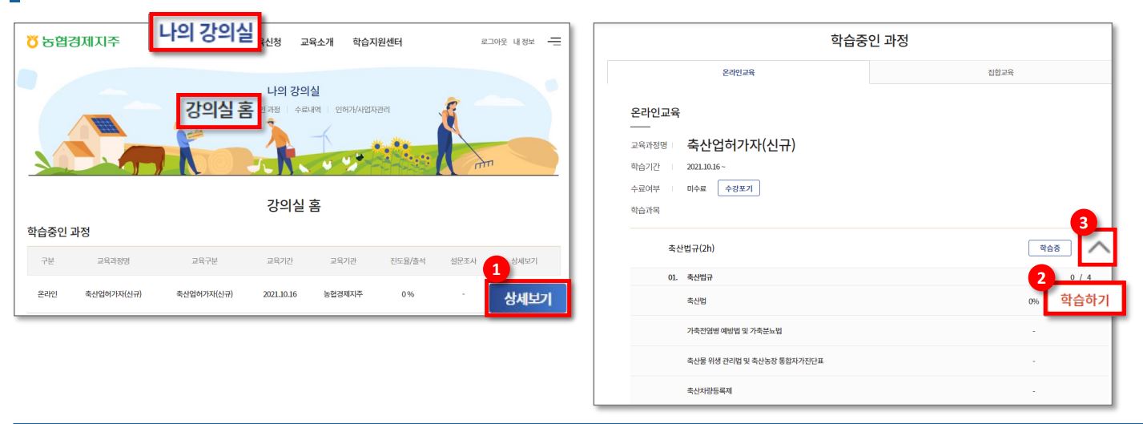The width and height of the screenshot is (1143, 424).
Task: Select the 온라인 cell in the course row
Action: coord(47,294)
